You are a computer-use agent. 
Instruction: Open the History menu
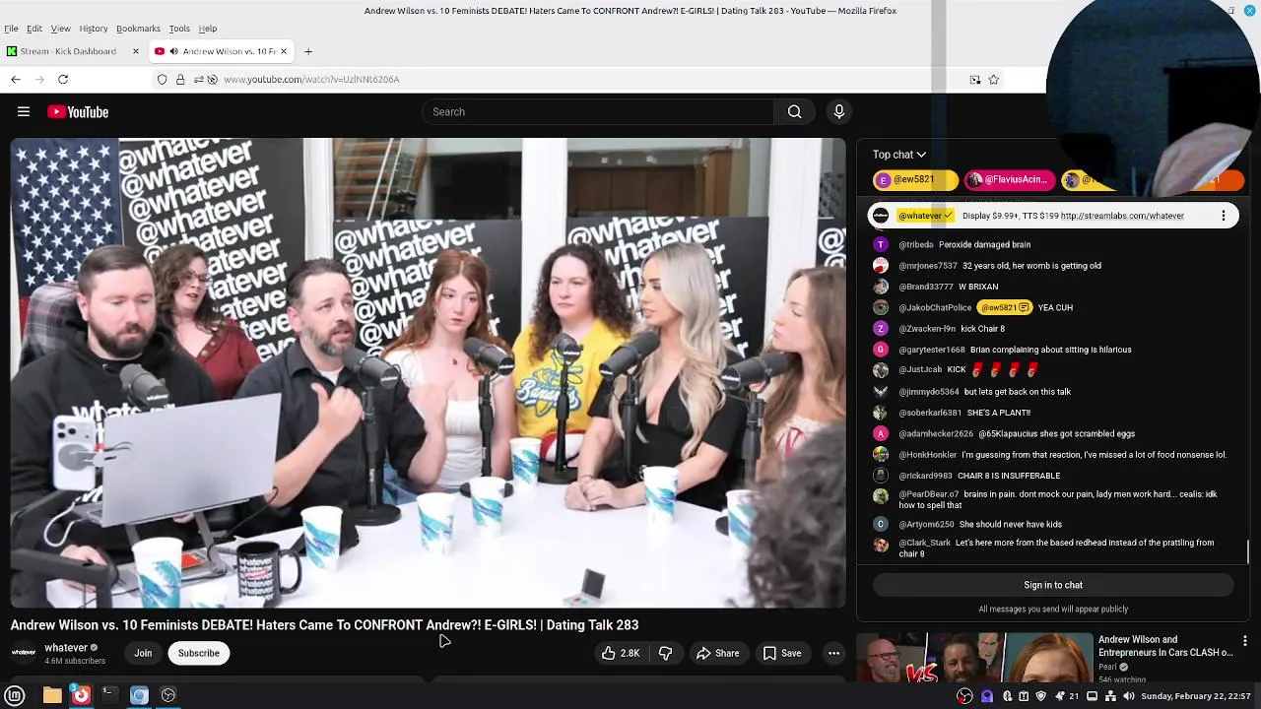pyautogui.click(x=94, y=29)
